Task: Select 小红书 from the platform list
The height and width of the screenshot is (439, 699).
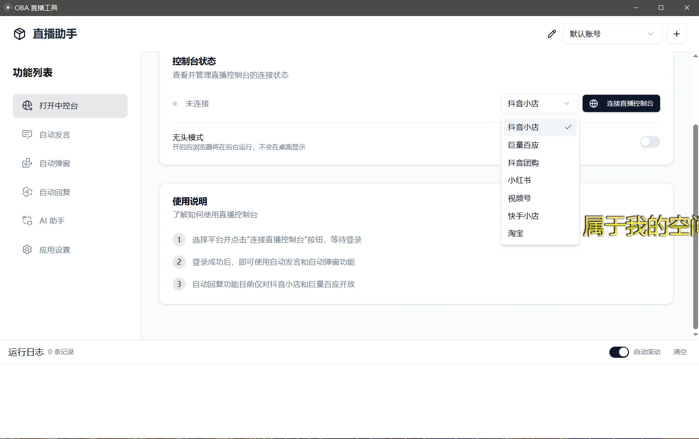Action: 519,180
